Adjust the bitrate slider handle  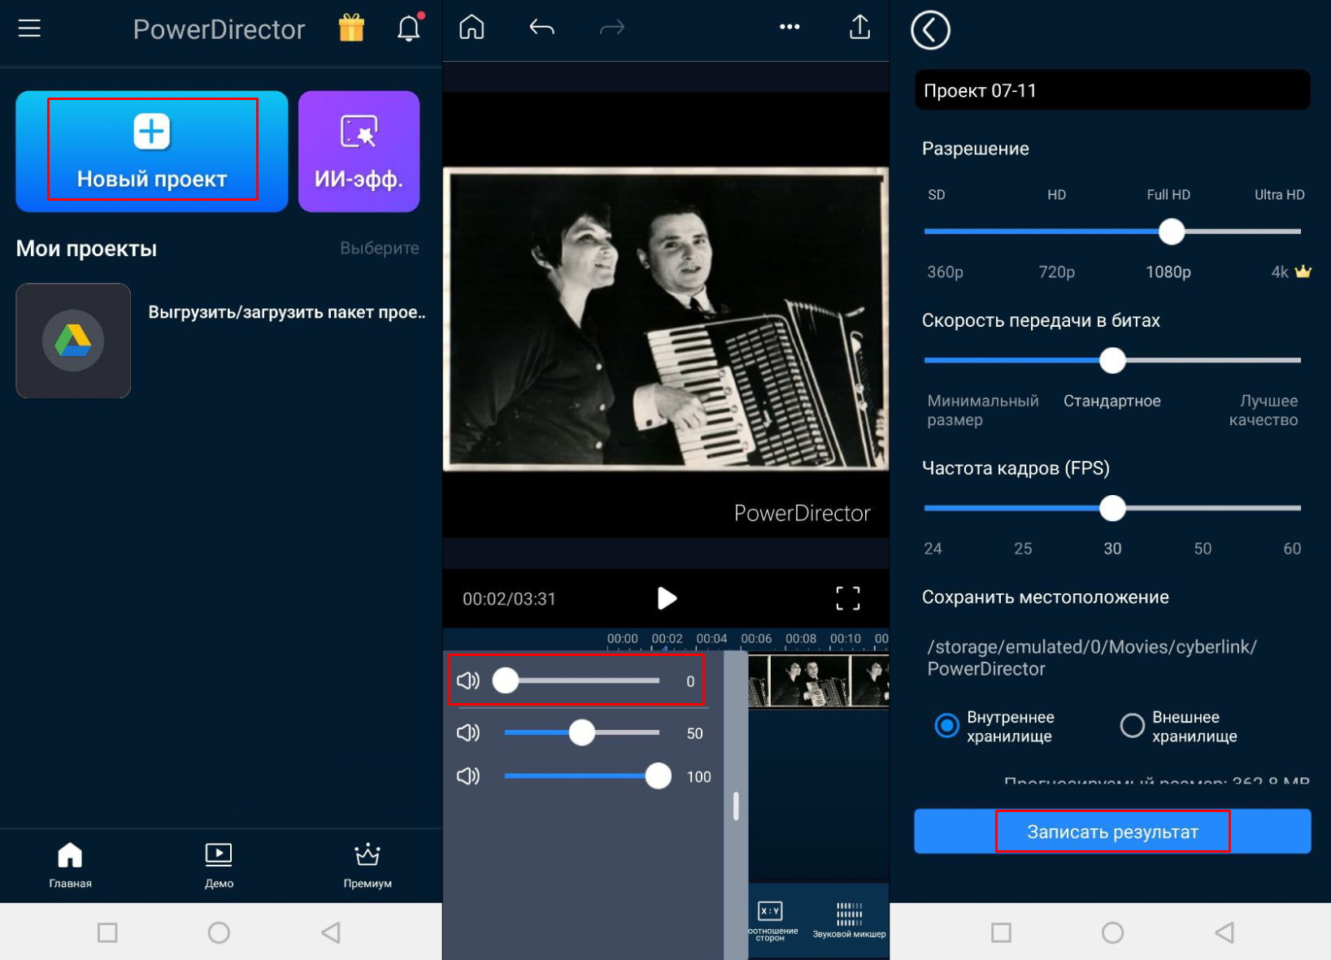(x=1112, y=360)
